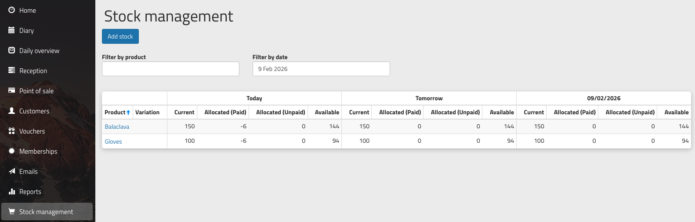The image size is (695, 222).
Task: Select the Memberships badge icon
Action: [x=12, y=151]
